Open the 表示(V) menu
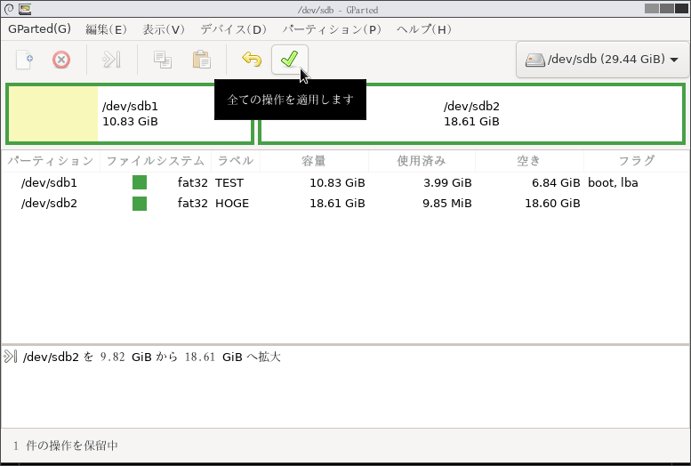The width and height of the screenshot is (691, 466). [164, 29]
